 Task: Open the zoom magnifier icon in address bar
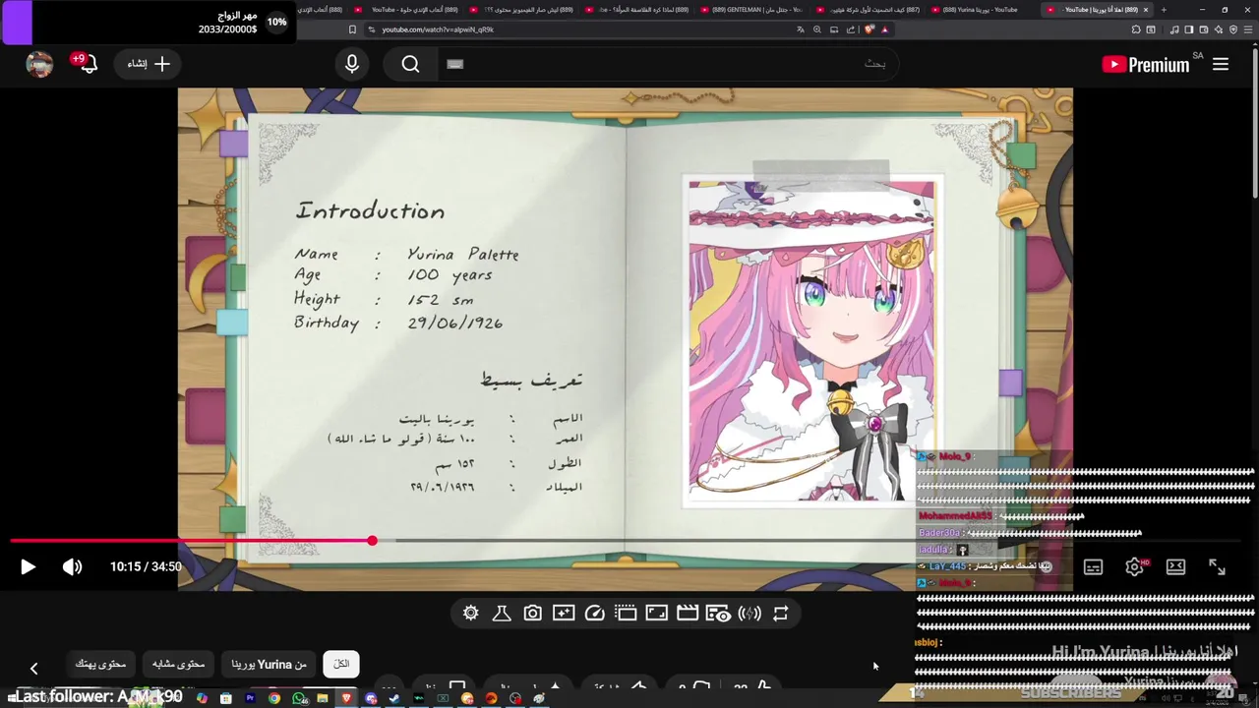coord(817,29)
